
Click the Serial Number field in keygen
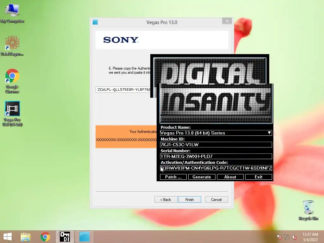[216, 156]
